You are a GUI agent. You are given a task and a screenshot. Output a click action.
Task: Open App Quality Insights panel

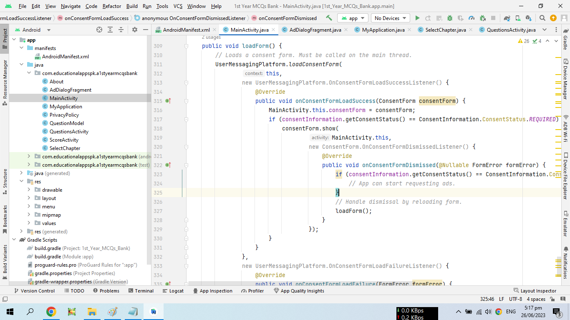[x=299, y=291]
